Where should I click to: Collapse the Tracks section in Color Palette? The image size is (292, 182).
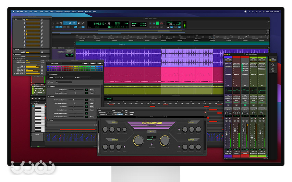pos(49,96)
